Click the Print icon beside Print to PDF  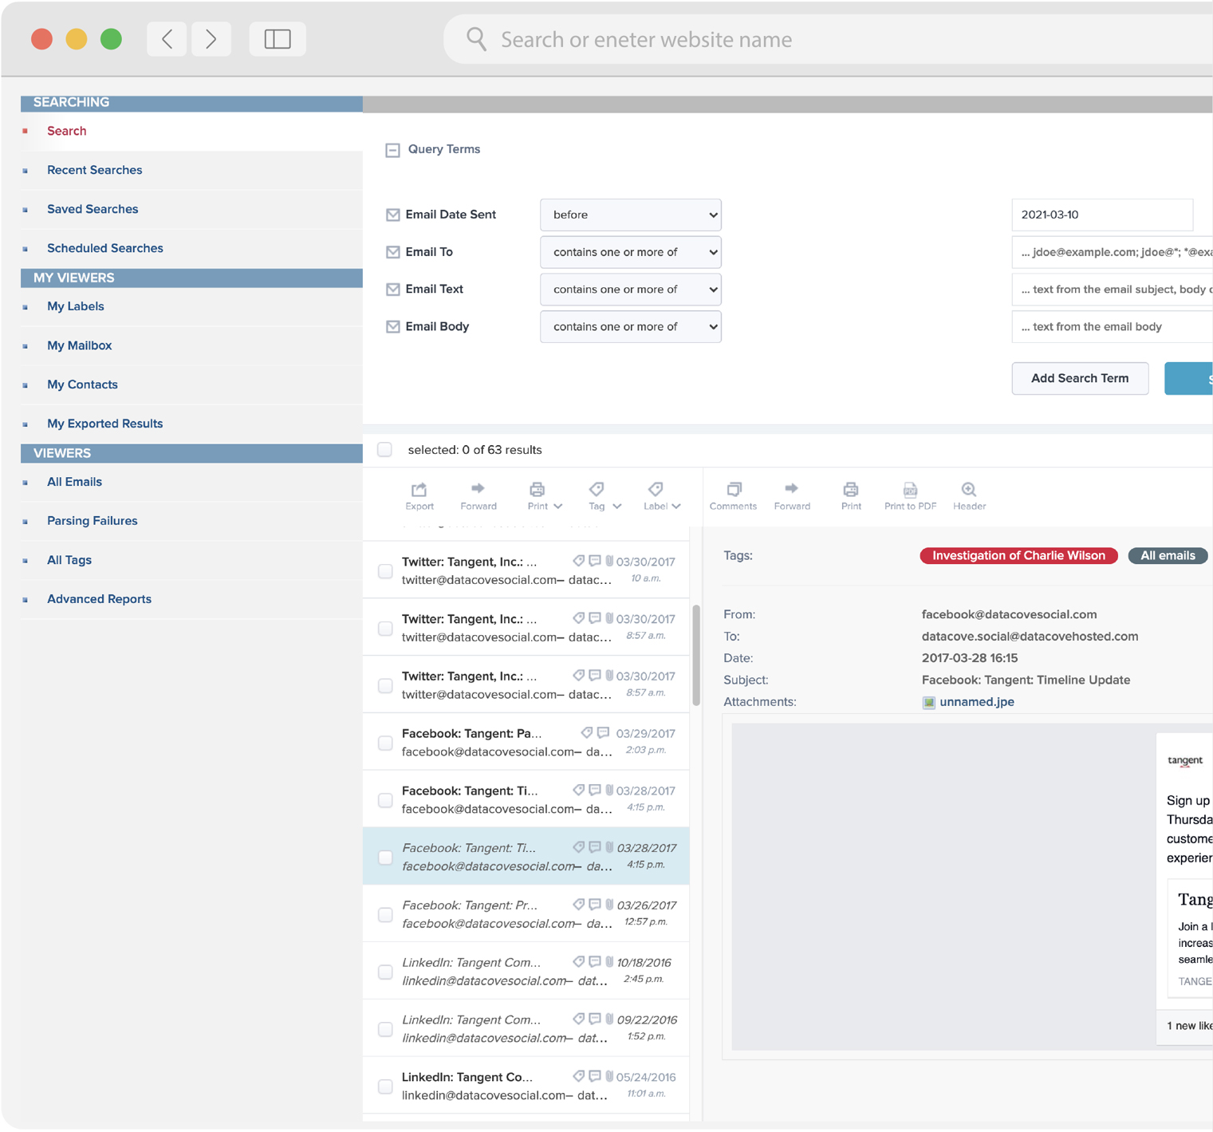[x=851, y=489]
